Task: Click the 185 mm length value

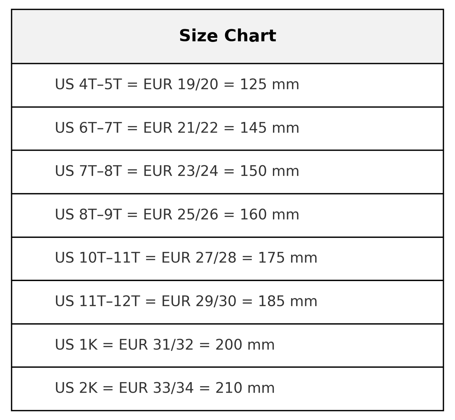Action: [287, 301]
